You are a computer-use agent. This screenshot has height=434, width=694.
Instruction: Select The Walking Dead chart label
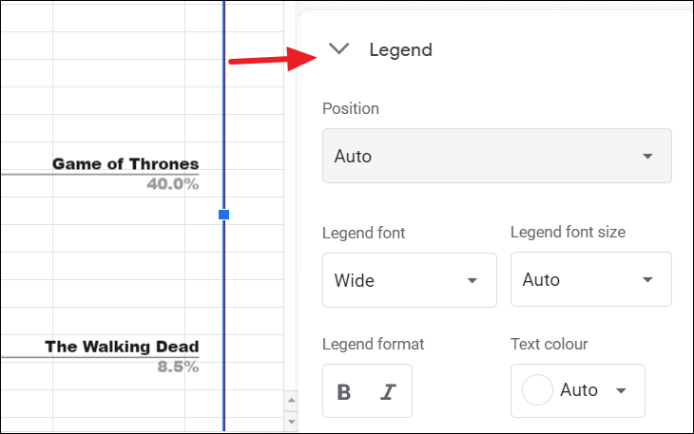[122, 347]
